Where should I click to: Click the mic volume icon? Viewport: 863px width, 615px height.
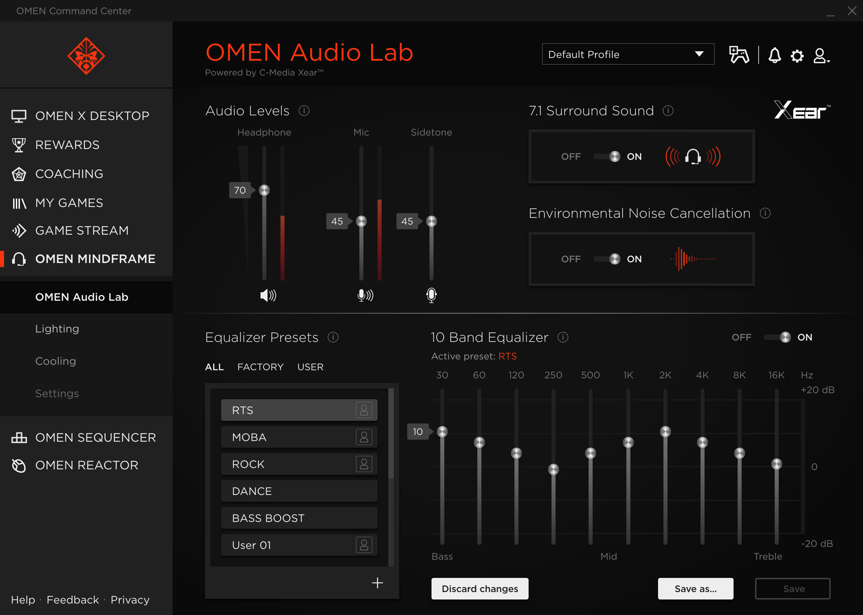tap(365, 295)
